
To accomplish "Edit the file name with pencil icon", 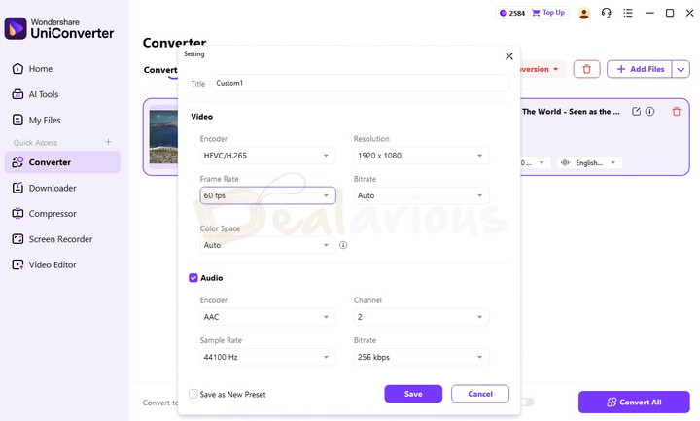I will pyautogui.click(x=636, y=112).
